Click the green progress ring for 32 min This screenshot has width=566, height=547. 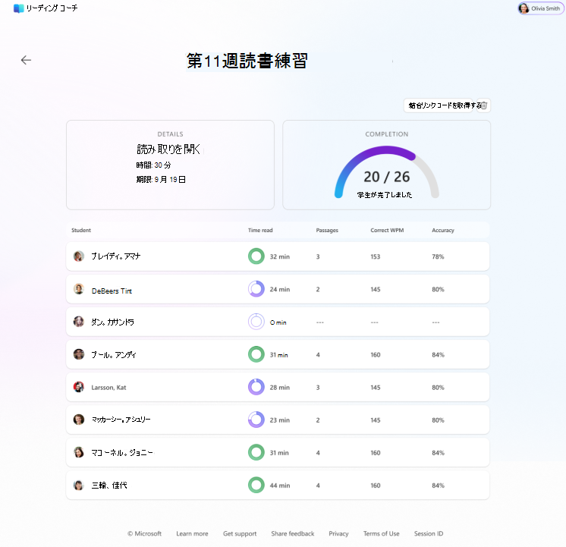pos(256,256)
